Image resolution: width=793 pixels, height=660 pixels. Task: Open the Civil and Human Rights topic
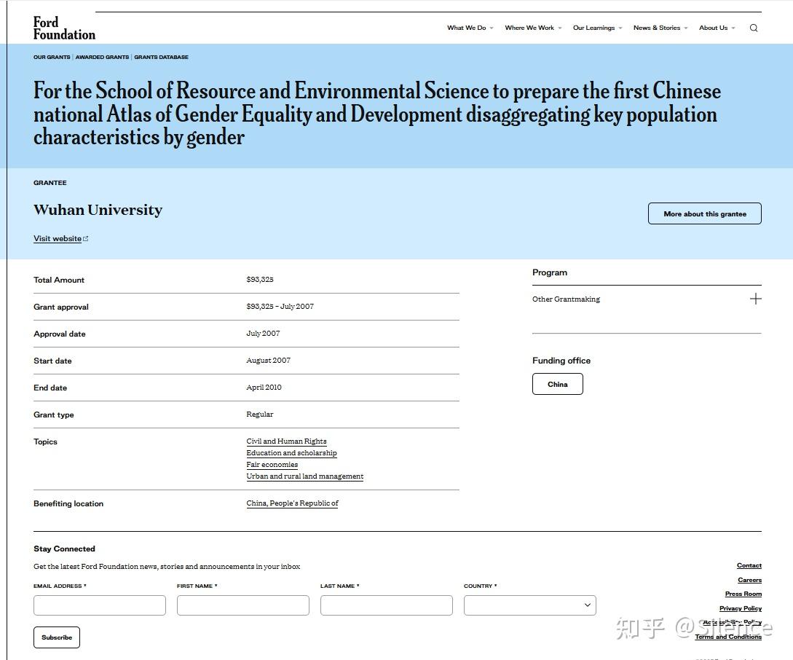click(x=286, y=441)
